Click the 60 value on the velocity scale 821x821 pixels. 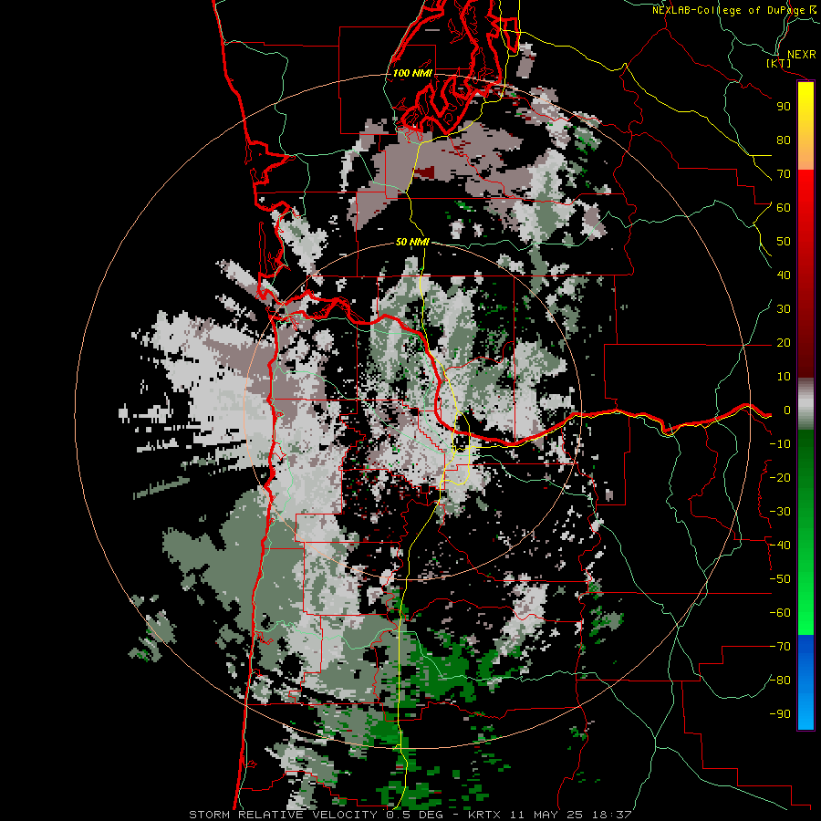pos(784,208)
